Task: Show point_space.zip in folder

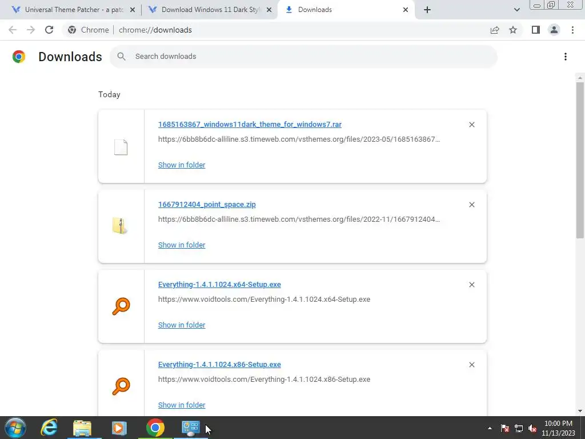Action: pyautogui.click(x=182, y=245)
